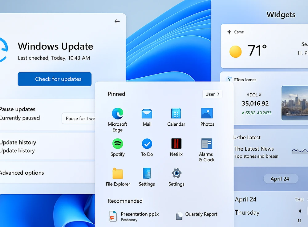The height and width of the screenshot is (227, 308).
Task: Click Check for updates
Action: tap(55, 79)
